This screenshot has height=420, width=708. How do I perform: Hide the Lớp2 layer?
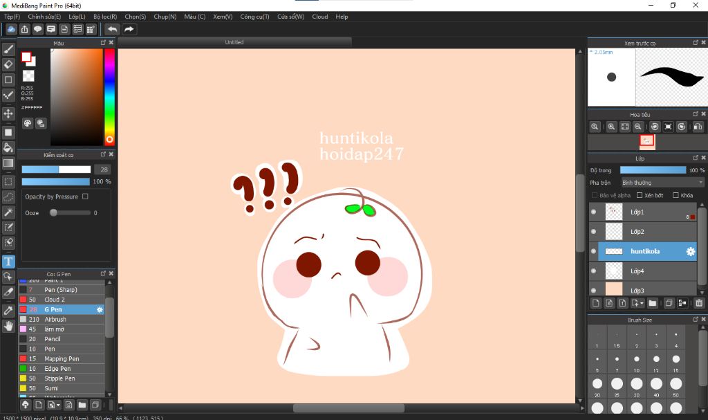point(594,232)
